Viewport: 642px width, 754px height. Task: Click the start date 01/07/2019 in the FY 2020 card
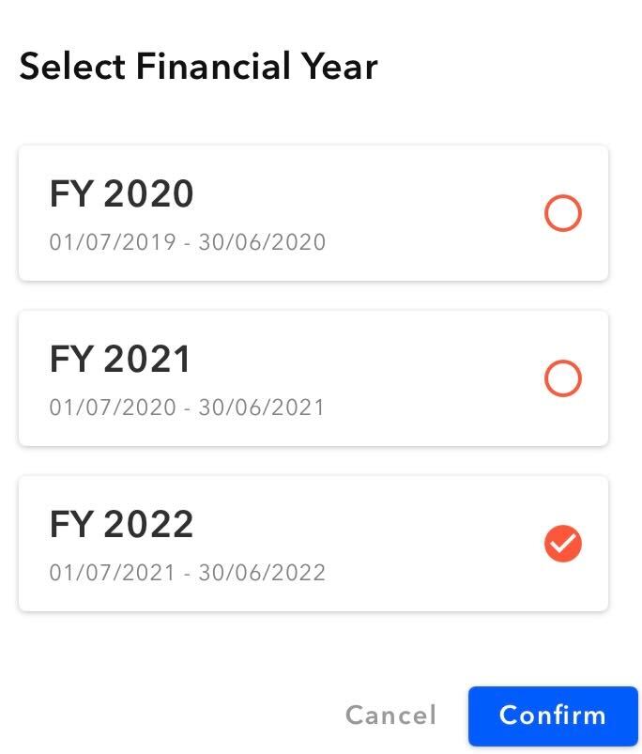(x=113, y=242)
